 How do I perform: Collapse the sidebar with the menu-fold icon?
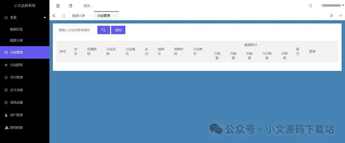click(58, 6)
